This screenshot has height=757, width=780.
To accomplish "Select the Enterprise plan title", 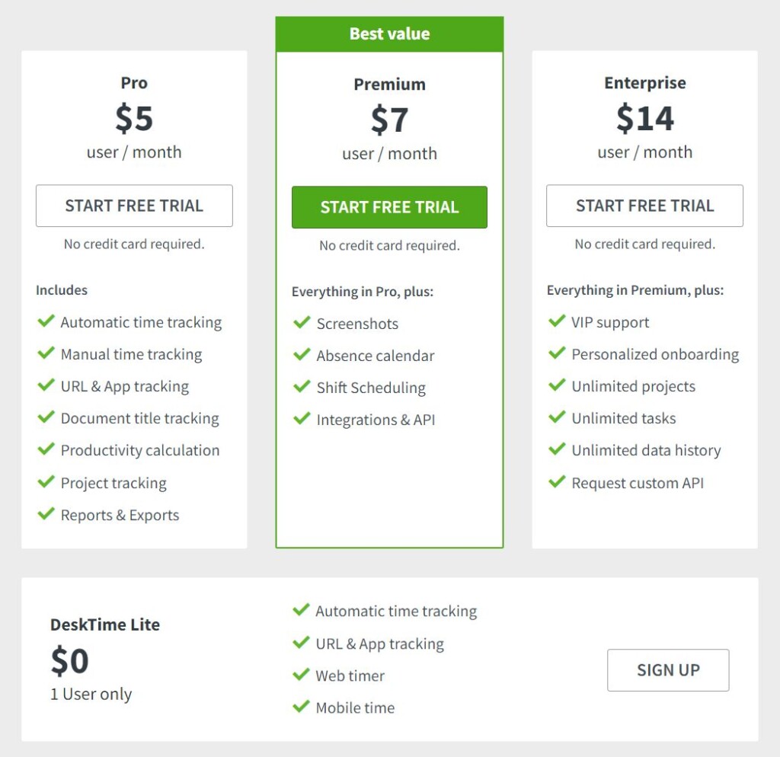I will coord(645,83).
